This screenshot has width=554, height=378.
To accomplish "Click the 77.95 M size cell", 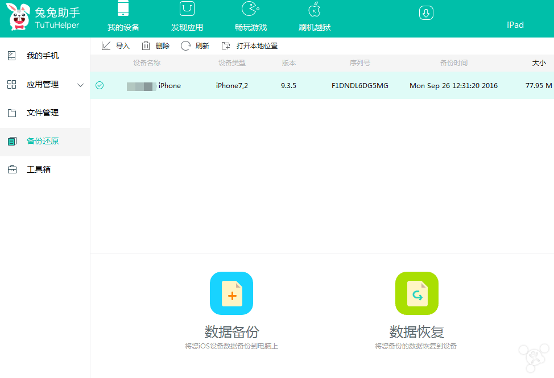I will (539, 86).
